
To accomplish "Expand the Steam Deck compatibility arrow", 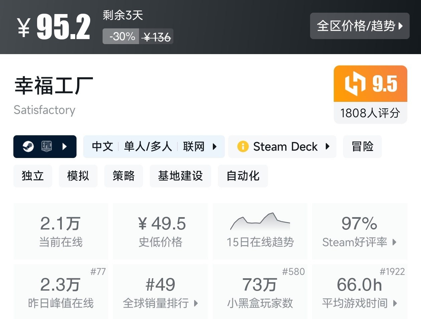I will pos(327,146).
